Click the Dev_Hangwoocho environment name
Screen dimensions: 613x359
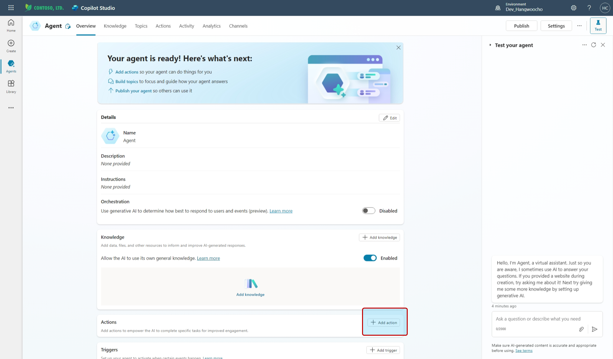coord(524,9)
